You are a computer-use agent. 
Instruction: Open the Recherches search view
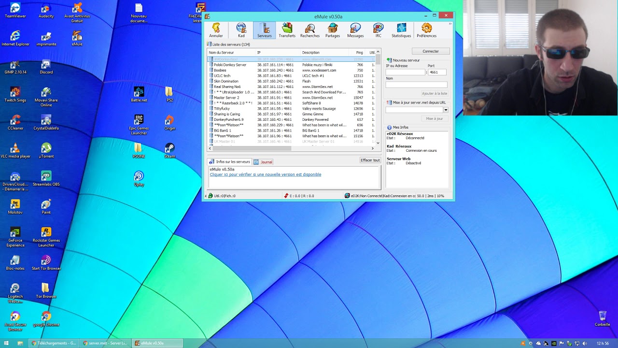(310, 30)
